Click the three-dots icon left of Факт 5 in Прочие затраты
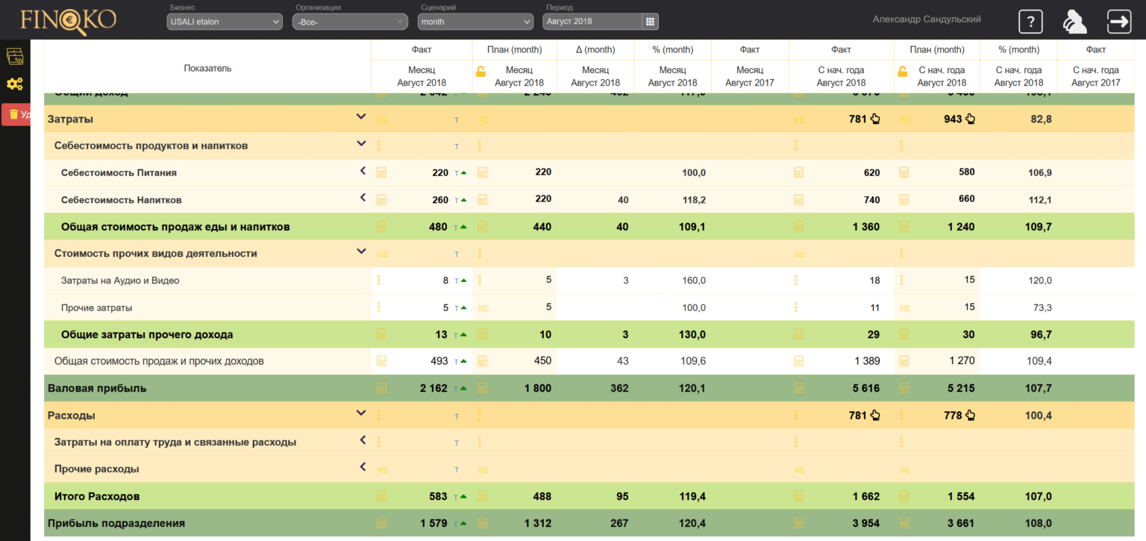The width and height of the screenshot is (1146, 541). click(379, 307)
